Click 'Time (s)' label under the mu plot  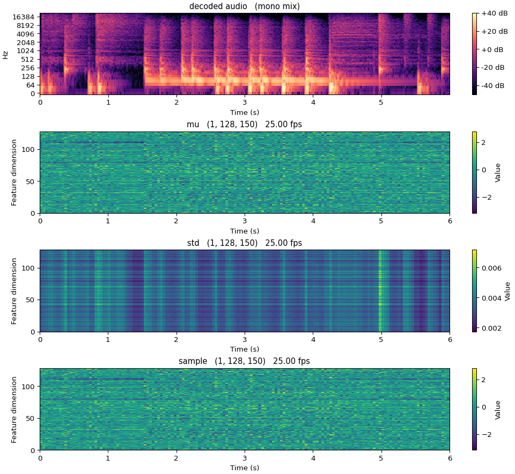245,231
